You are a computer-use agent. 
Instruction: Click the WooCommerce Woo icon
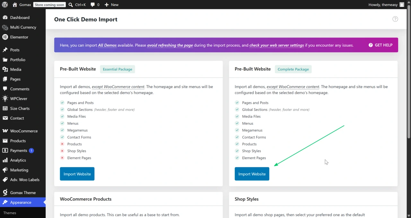coord(5,131)
